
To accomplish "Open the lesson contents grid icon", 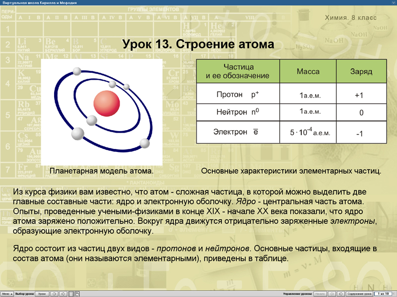I will pyautogui.click(x=70, y=294).
